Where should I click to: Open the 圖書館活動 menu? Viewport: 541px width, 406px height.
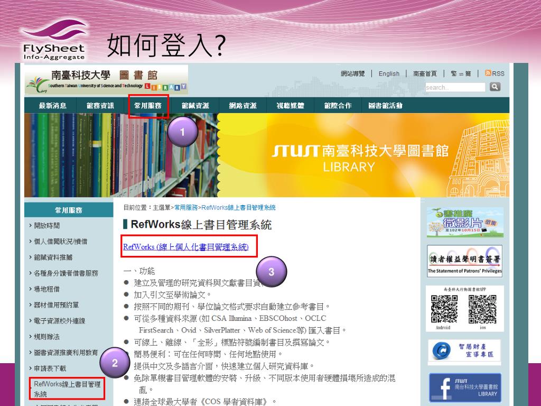pyautogui.click(x=385, y=106)
